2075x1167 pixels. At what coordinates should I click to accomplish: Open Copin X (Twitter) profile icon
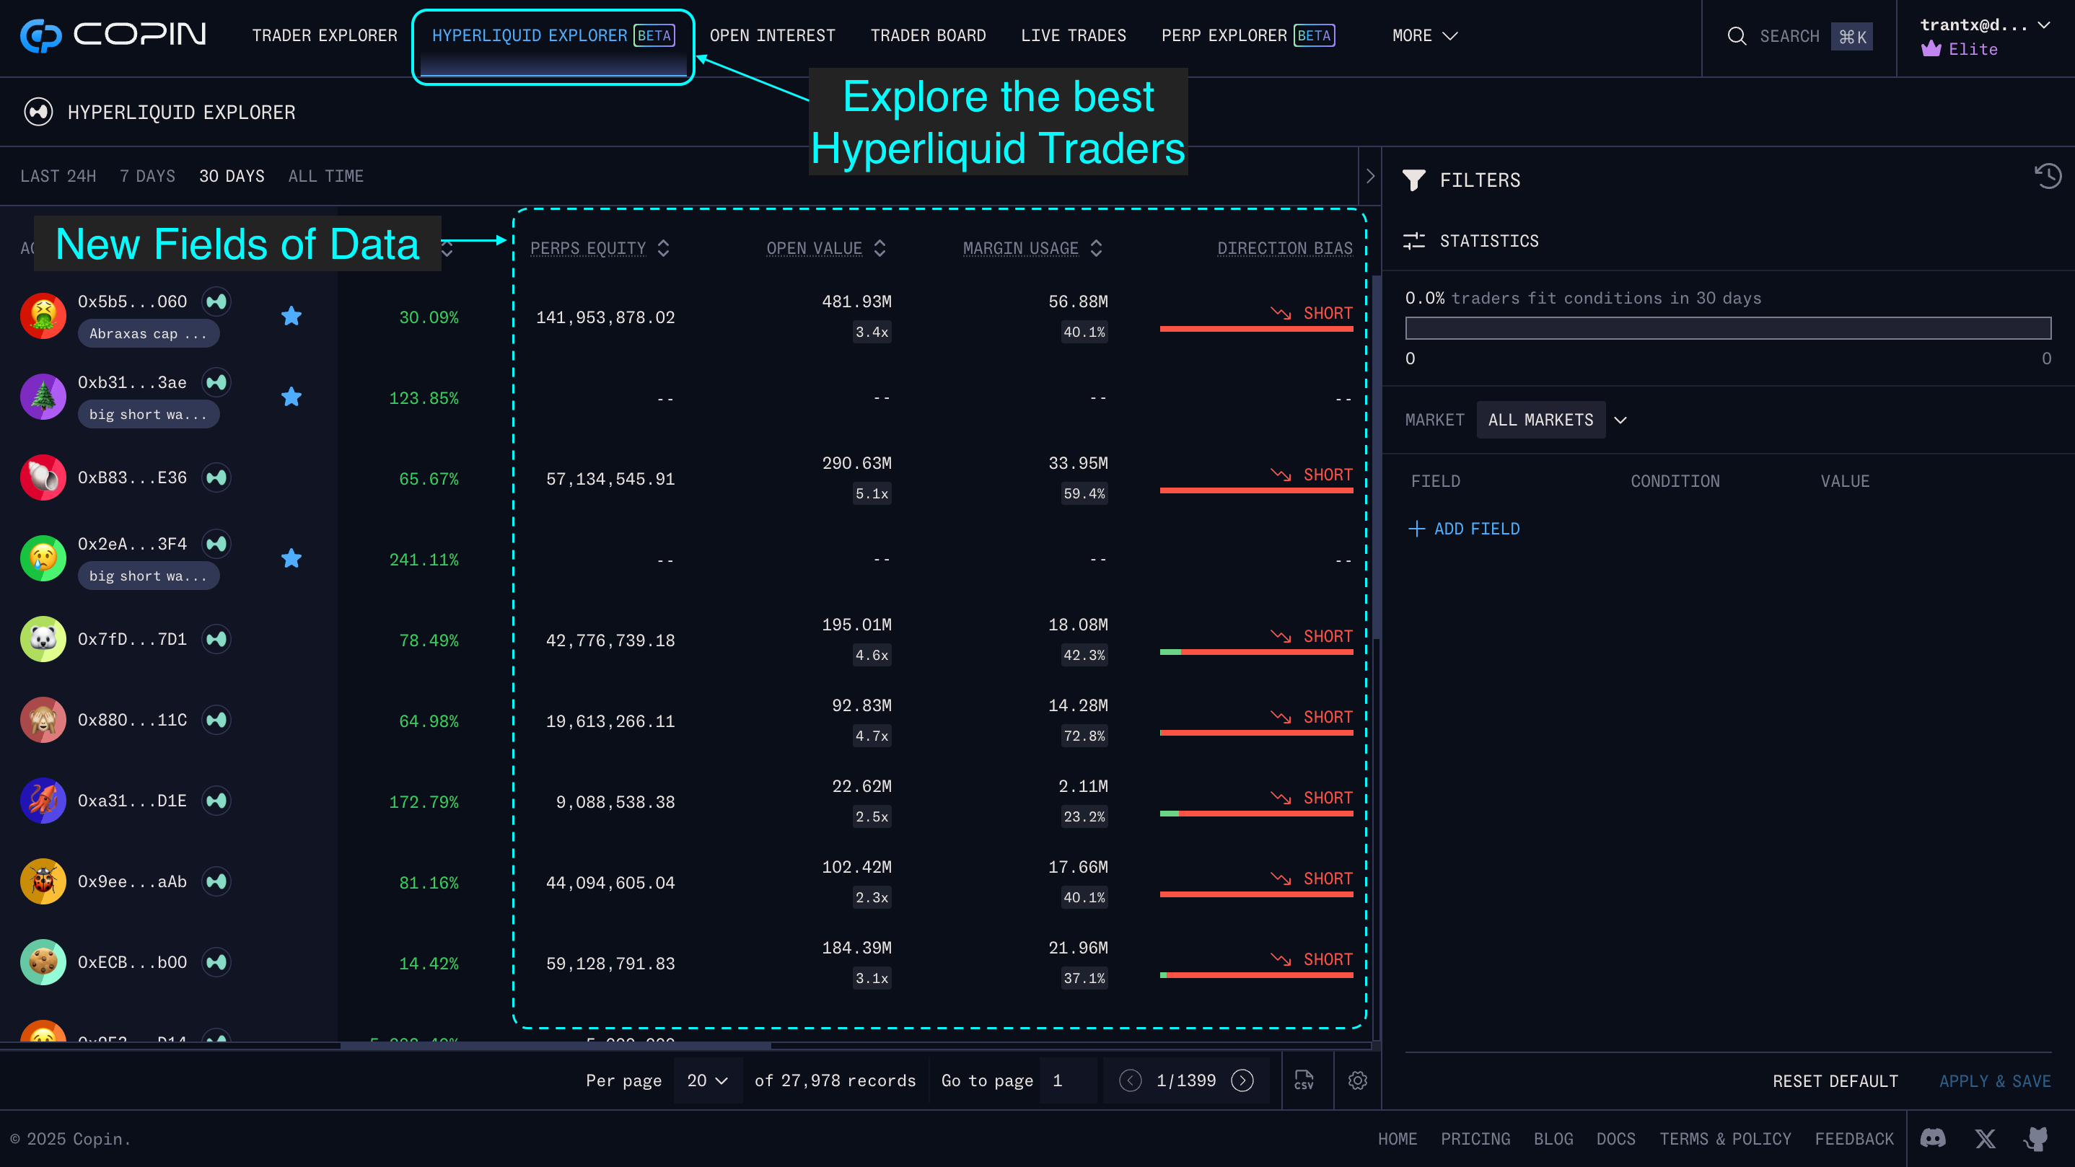(1985, 1138)
